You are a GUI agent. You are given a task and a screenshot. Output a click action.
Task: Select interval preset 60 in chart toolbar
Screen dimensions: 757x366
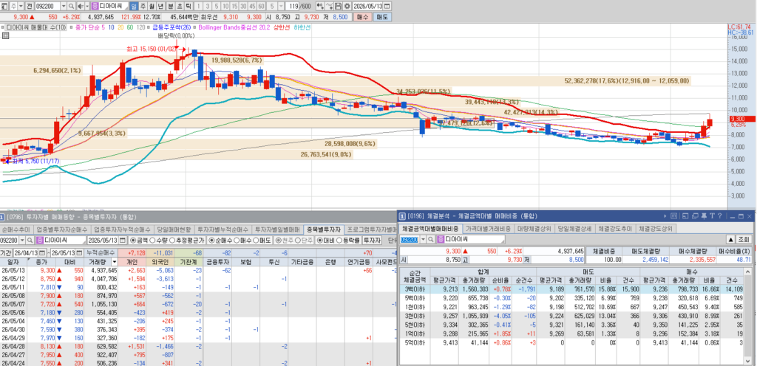click(261, 6)
